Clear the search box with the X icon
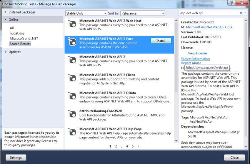The width and height of the screenshot is (250, 164). [241, 13]
